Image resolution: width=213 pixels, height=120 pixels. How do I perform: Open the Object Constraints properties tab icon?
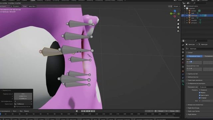(x=183, y=78)
